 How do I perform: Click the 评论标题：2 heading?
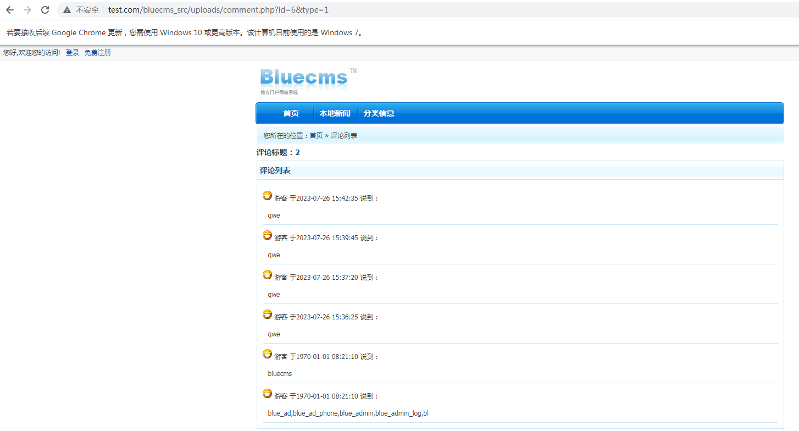tap(278, 152)
